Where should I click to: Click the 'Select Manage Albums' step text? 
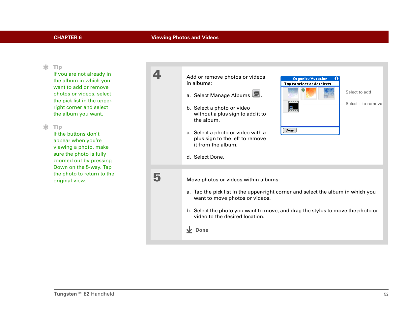click(x=222, y=95)
